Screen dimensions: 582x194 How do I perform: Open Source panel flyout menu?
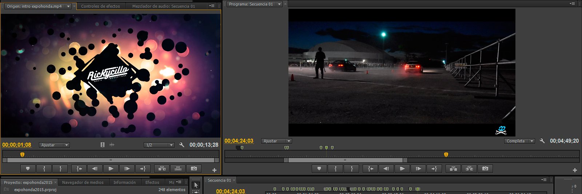coord(212,6)
